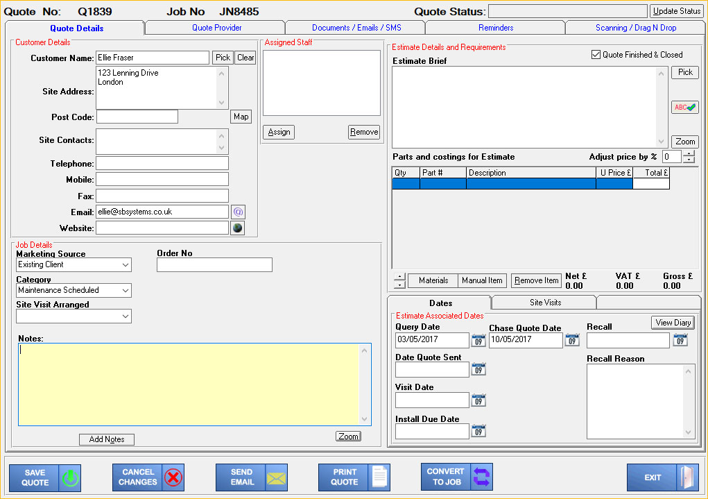Click the Telephone input field
Viewport: 708px width, 499px height.
[162, 163]
